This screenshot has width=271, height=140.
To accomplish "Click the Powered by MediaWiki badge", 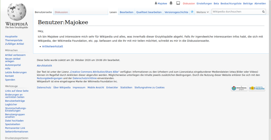I will tap(257, 88).
